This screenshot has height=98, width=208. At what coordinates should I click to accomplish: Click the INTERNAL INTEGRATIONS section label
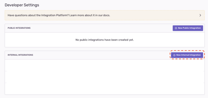pos(20,55)
